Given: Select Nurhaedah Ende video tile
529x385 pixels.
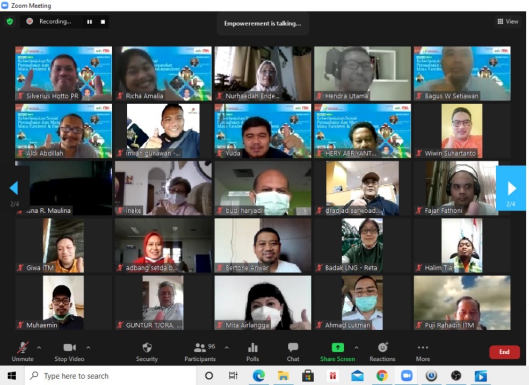Looking at the screenshot, I should click(x=263, y=74).
